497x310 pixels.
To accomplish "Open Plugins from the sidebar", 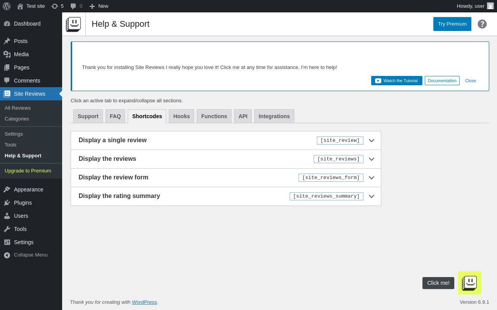I will point(23,203).
